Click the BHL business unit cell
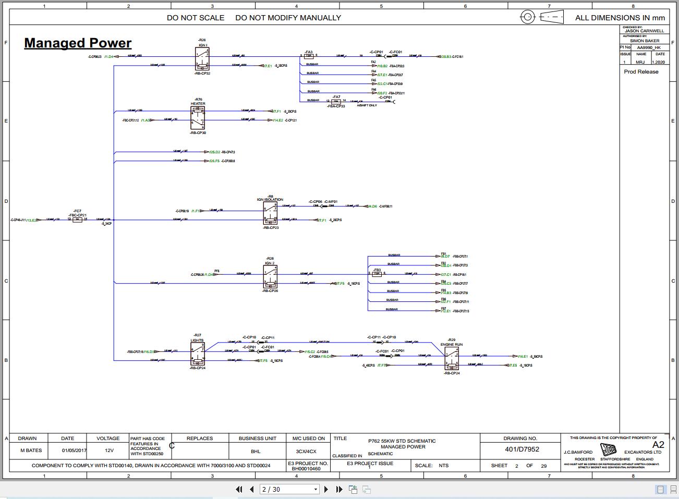The width and height of the screenshot is (679, 499). (x=256, y=452)
